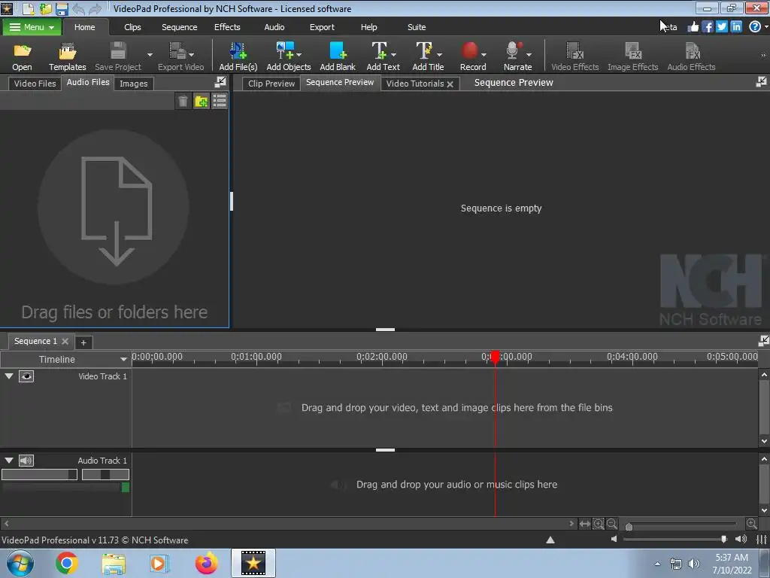Mute Audio Track 1 speaker toggle
Viewport: 770px width, 578px height.
coord(26,461)
